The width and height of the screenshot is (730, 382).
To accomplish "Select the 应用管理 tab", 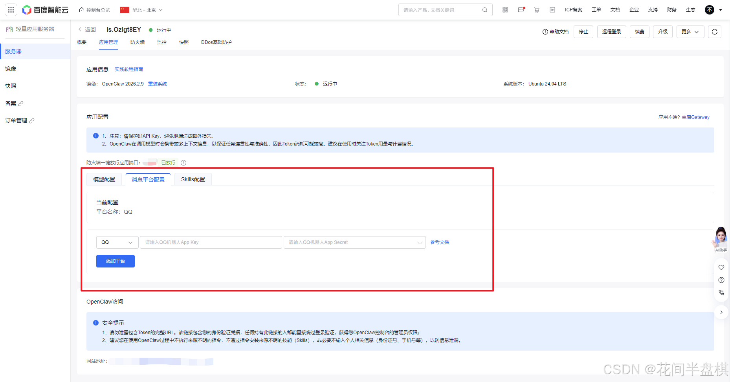I will 108,42.
